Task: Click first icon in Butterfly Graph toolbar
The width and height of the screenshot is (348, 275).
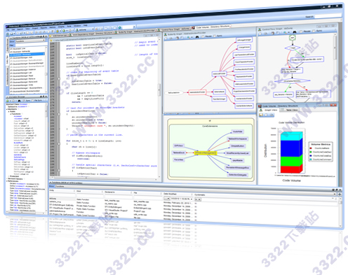Action: (x=166, y=38)
